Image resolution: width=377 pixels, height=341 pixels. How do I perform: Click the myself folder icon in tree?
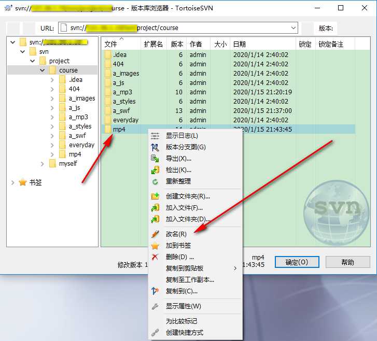pos(52,163)
